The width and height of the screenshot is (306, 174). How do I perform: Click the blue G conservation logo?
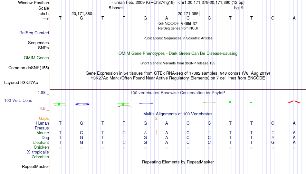point(82,104)
